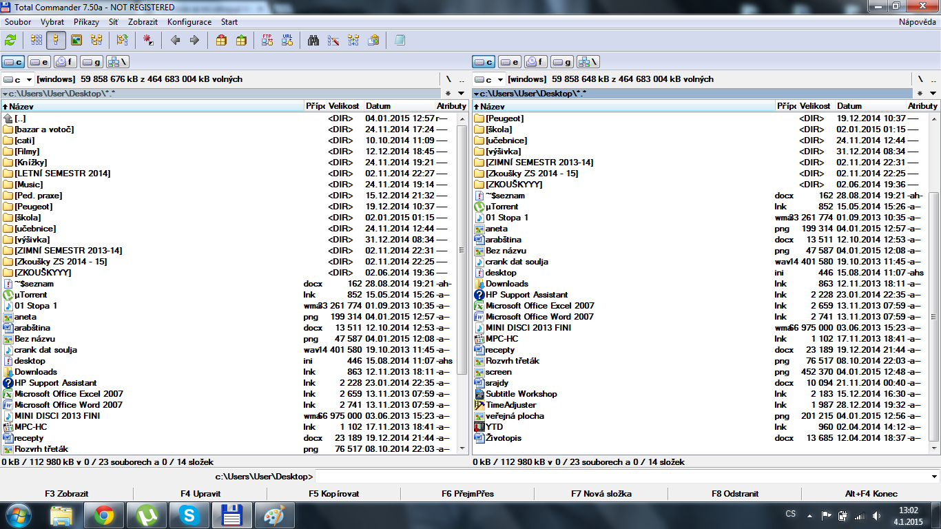The width and height of the screenshot is (941, 529).
Task: Select drive e in the right panel
Action: (510, 62)
